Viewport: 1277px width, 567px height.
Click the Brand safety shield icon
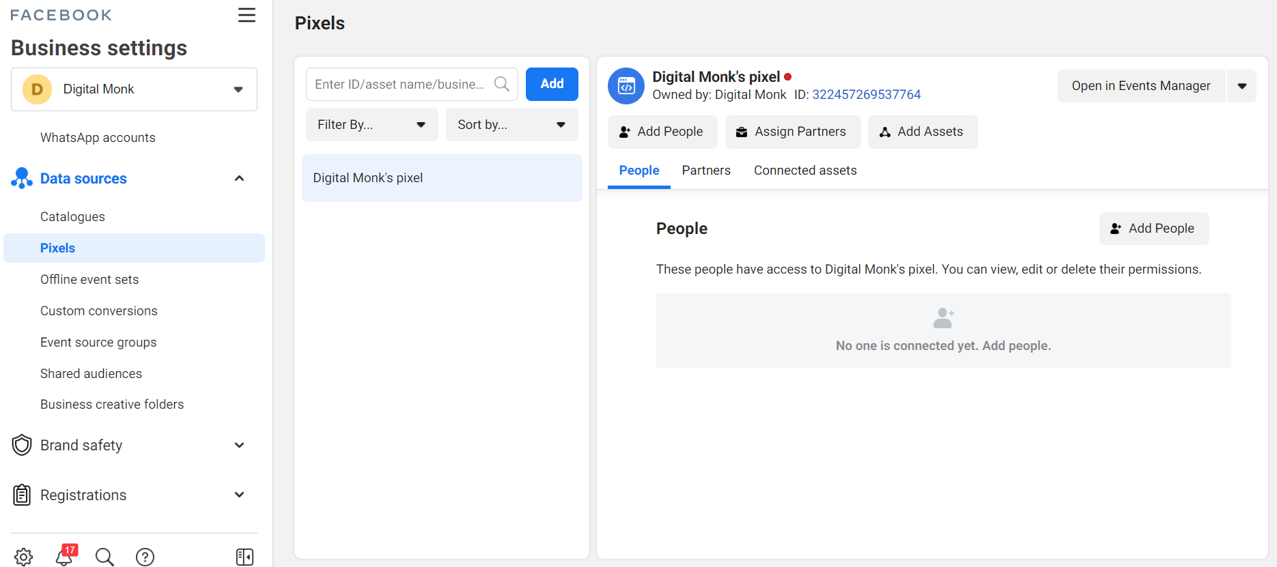tap(22, 445)
